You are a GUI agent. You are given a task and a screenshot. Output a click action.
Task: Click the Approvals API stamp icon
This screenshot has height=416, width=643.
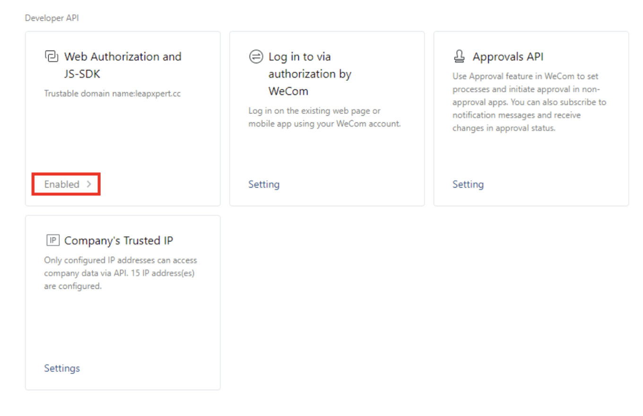pyautogui.click(x=459, y=57)
